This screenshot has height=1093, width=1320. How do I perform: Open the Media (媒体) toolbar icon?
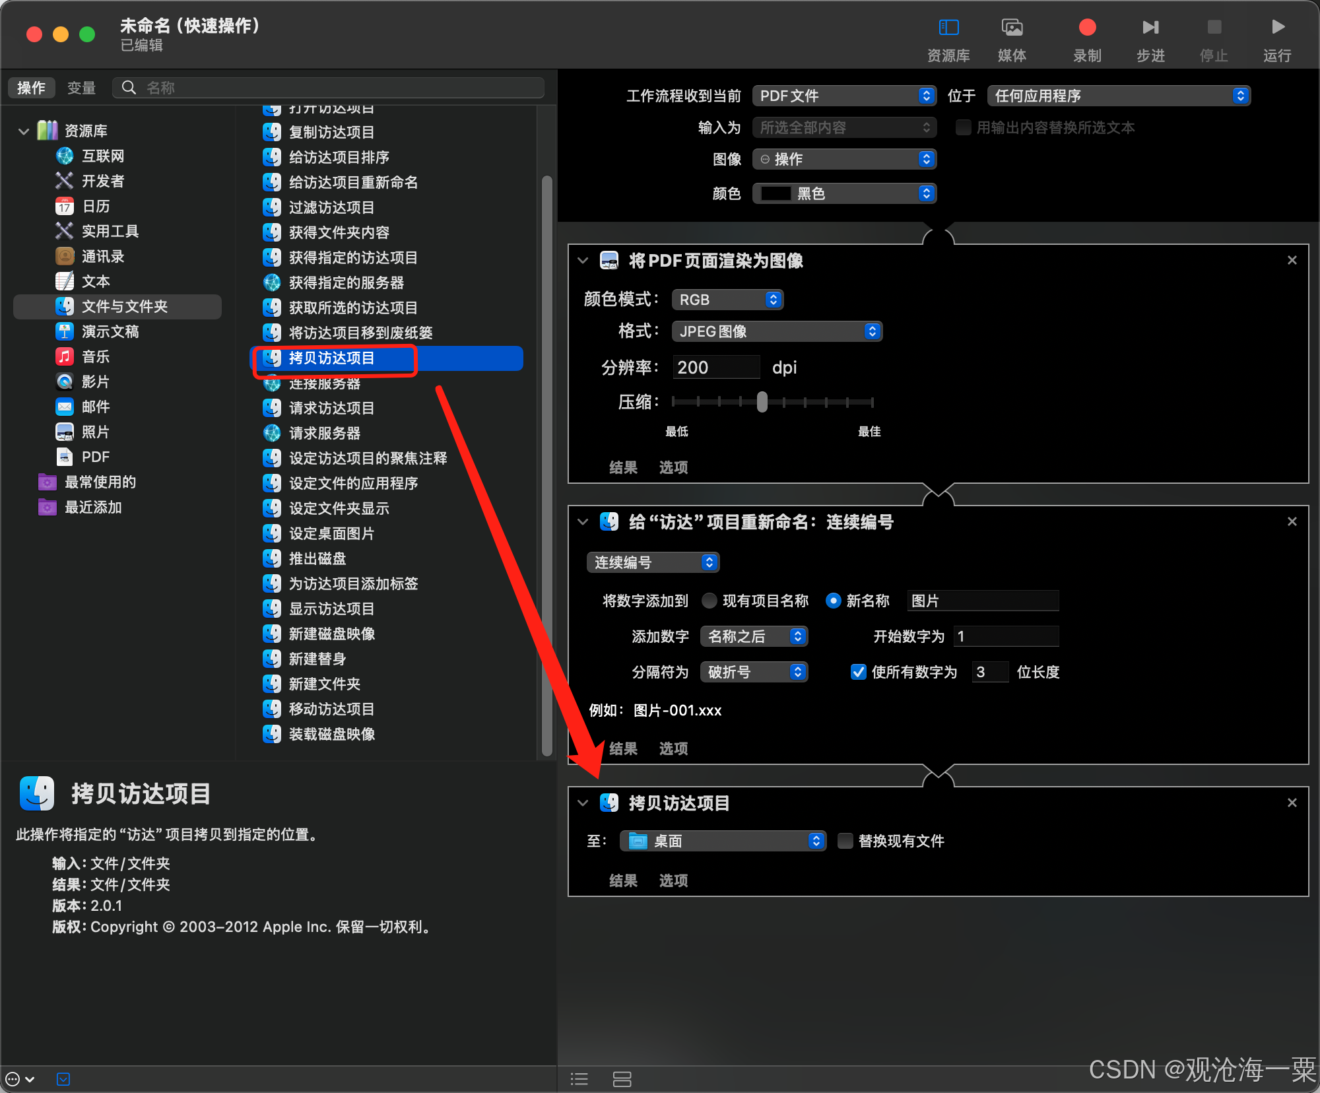tap(1012, 28)
